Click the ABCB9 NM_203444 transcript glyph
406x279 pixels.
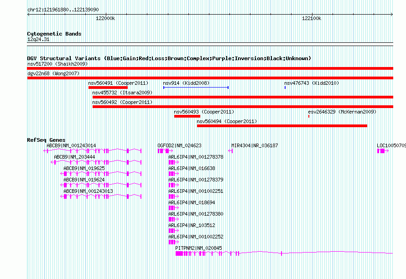[96, 162]
